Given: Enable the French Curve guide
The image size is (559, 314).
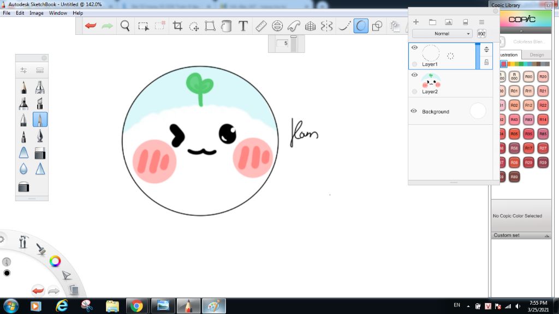Looking at the screenshot, I should tap(294, 26).
